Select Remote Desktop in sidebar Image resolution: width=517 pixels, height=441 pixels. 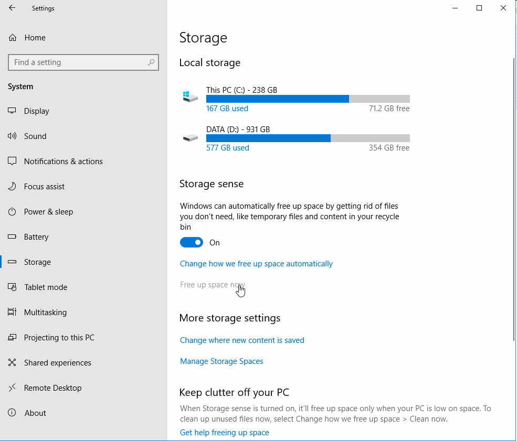tap(52, 388)
